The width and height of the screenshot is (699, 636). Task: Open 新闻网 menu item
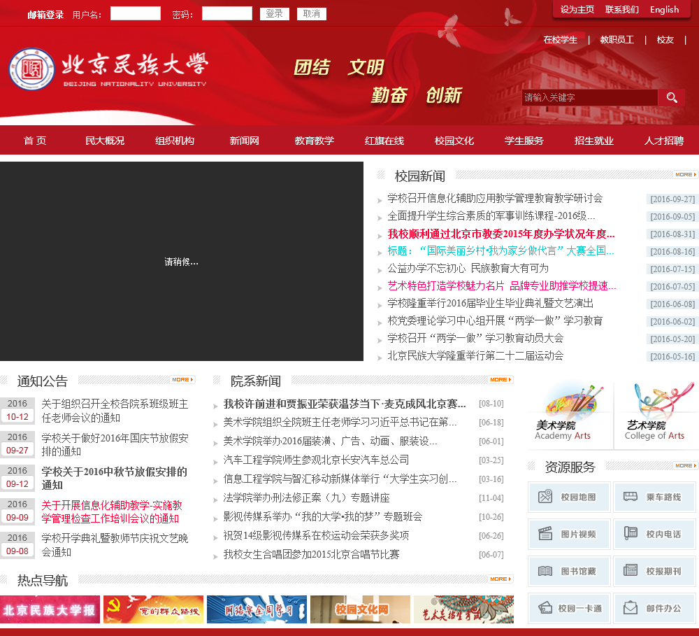pyautogui.click(x=244, y=141)
